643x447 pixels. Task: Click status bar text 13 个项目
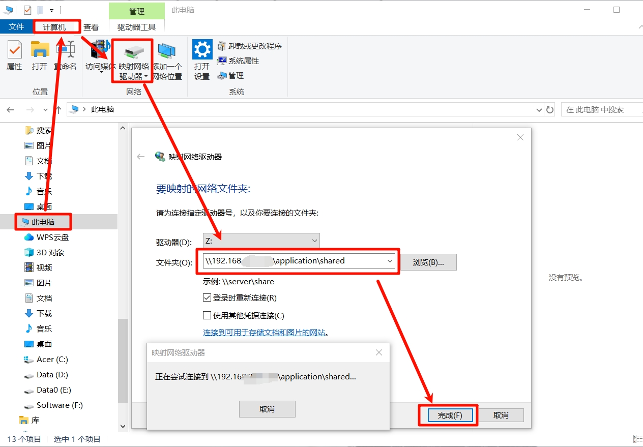pos(24,439)
